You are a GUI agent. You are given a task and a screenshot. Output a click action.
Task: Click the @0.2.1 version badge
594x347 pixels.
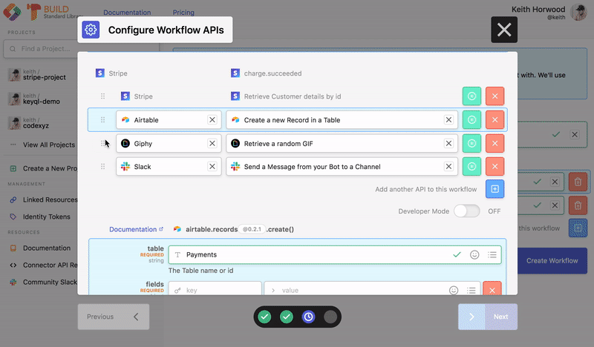tap(252, 229)
